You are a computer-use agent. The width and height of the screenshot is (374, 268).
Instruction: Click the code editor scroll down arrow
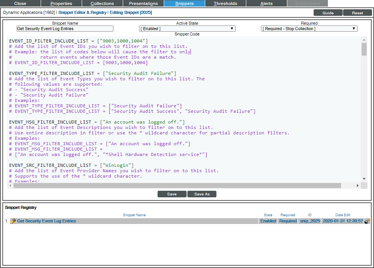pyautogui.click(x=364, y=179)
